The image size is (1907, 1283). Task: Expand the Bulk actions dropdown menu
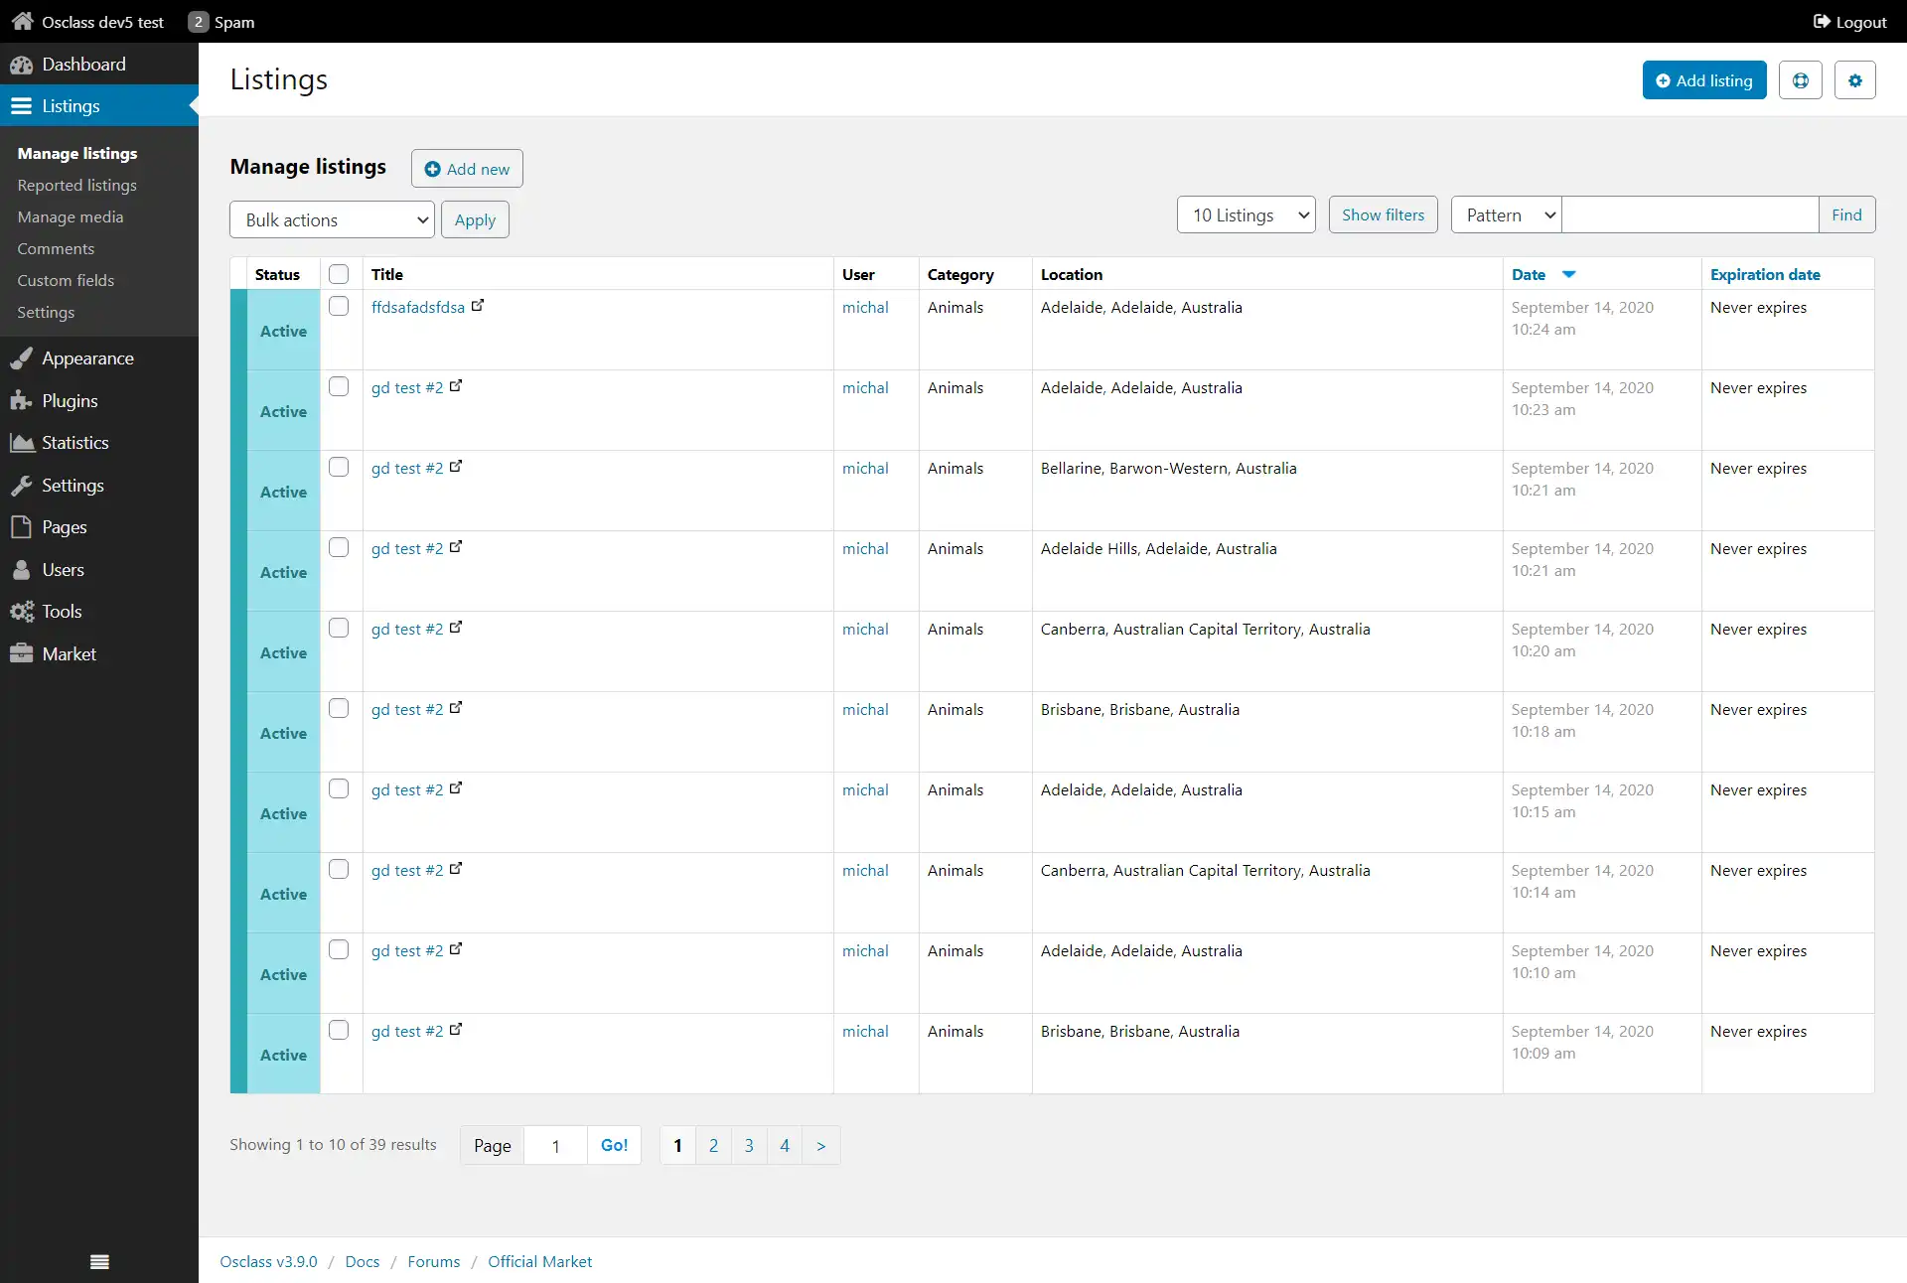click(x=331, y=219)
